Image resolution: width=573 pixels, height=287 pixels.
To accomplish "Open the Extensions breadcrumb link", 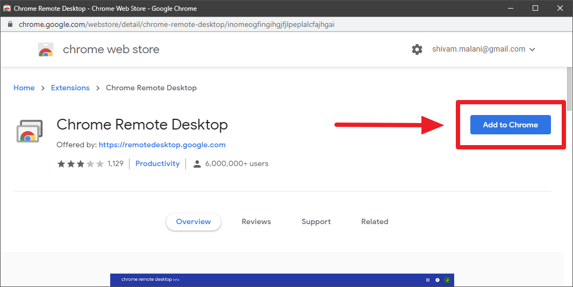I will (x=70, y=88).
